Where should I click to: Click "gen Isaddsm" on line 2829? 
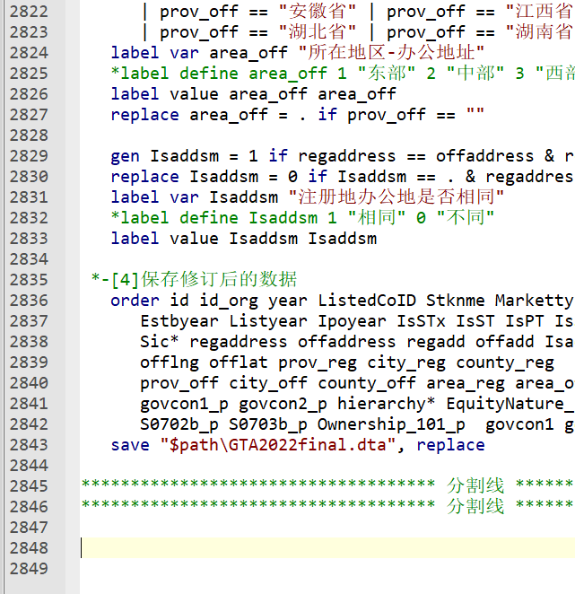point(165,156)
